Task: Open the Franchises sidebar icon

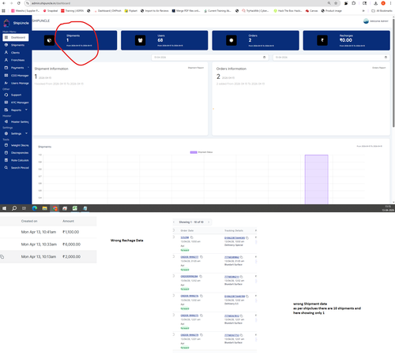Action: coord(6,60)
